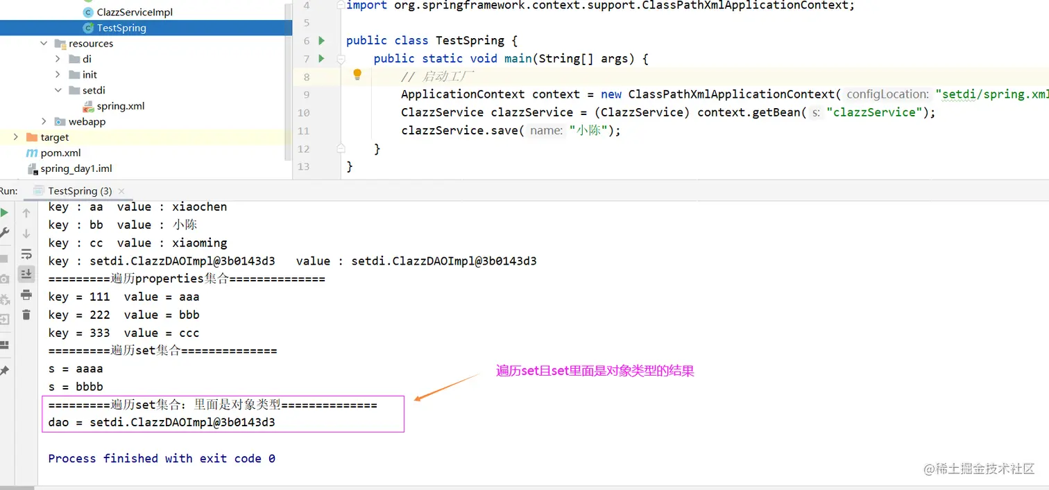Open spring.xml under setdi
1049x490 pixels.
(120, 106)
